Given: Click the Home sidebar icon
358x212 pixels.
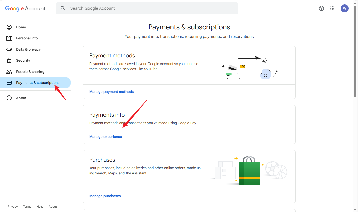Looking at the screenshot, I should pyautogui.click(x=9, y=27).
